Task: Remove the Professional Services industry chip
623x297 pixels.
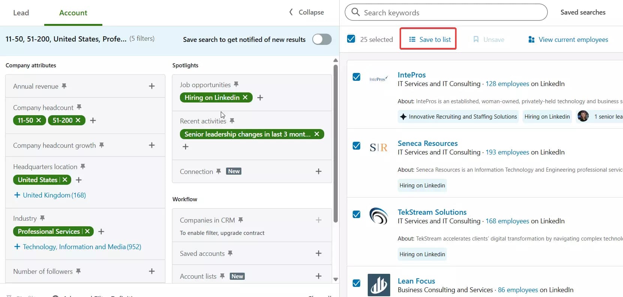Action: (x=87, y=231)
